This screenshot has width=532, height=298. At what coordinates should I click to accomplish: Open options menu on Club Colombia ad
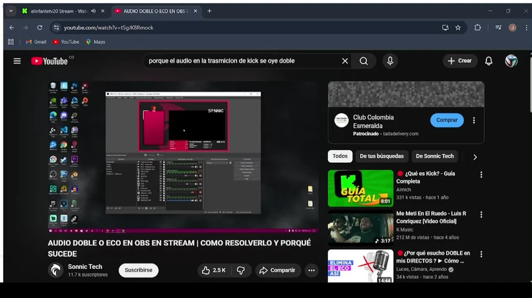point(474,120)
